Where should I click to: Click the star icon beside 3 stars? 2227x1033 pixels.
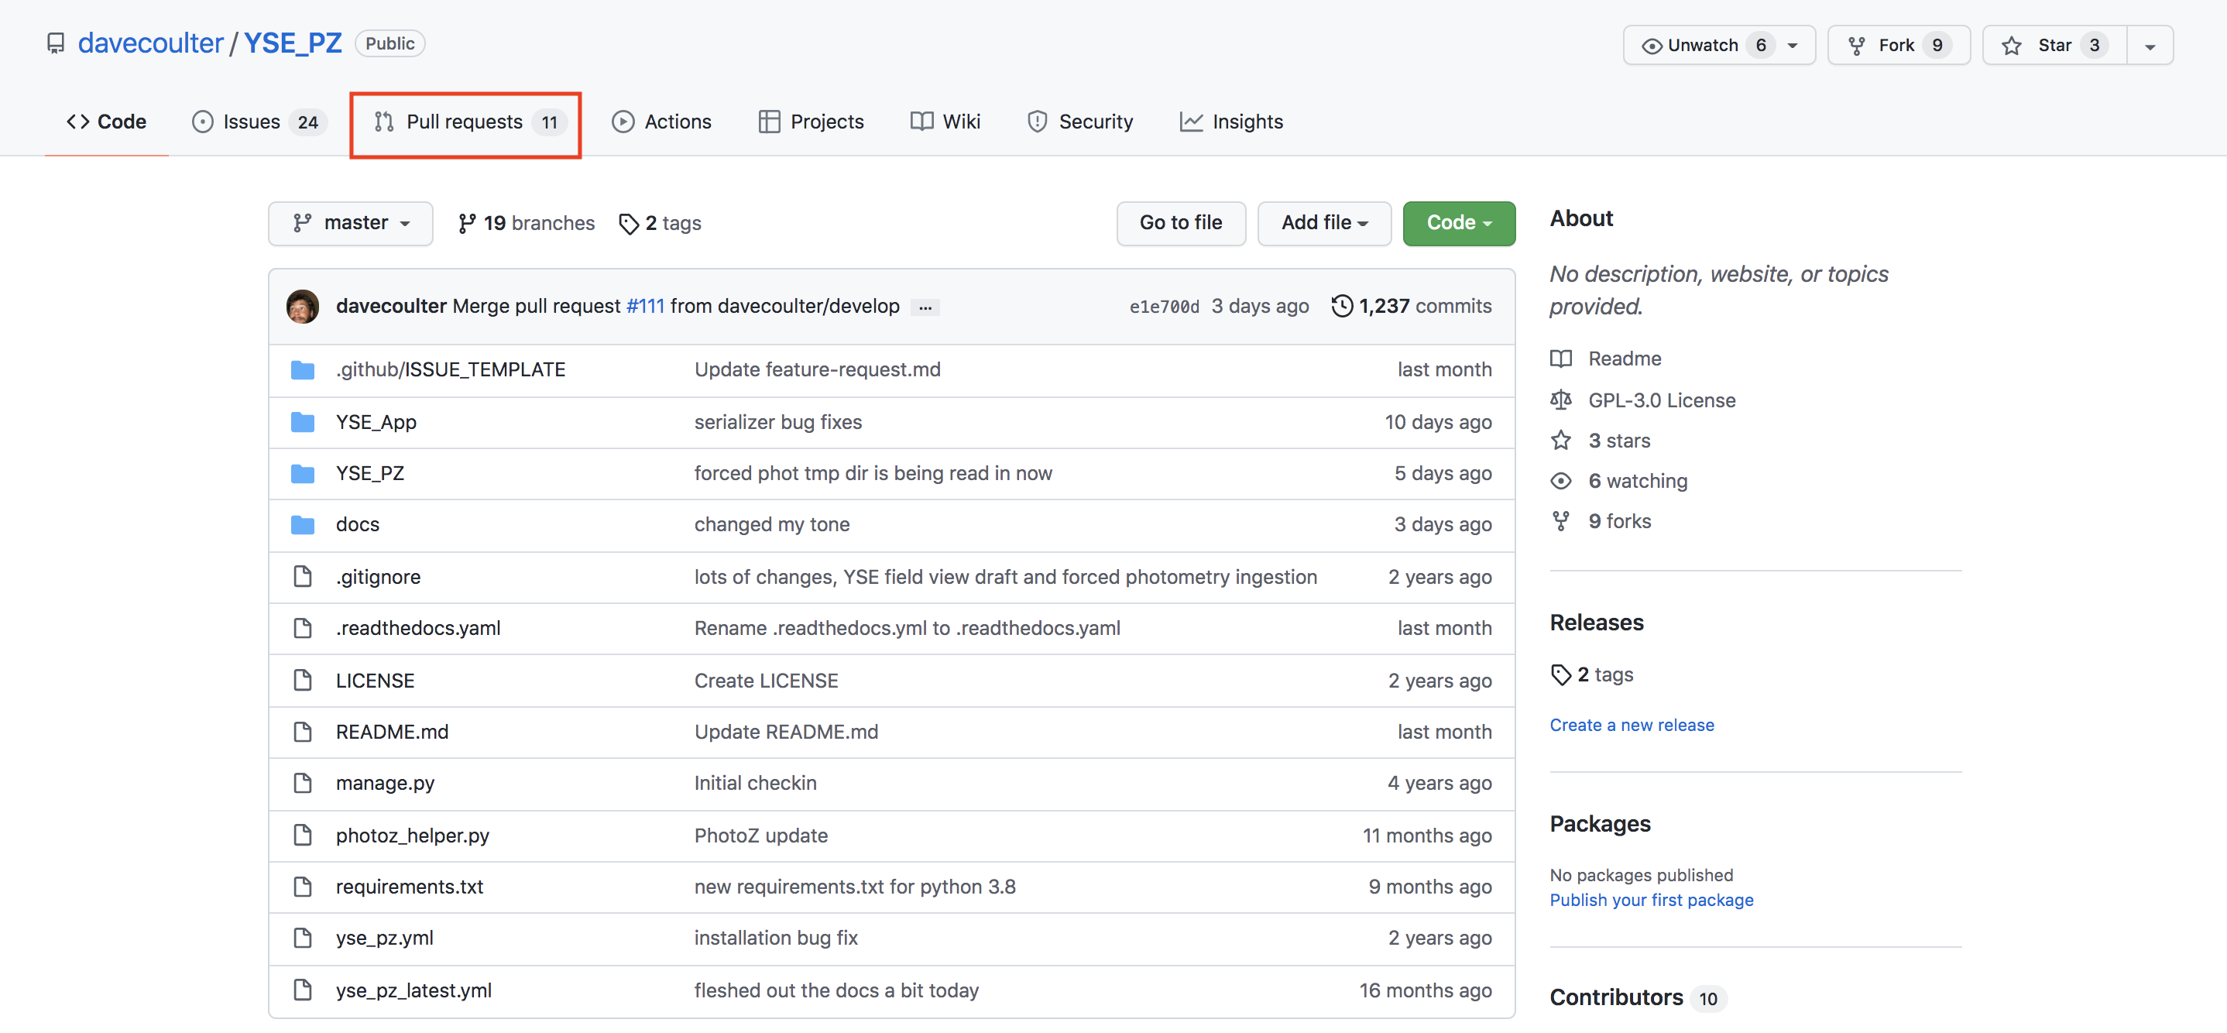1560,441
